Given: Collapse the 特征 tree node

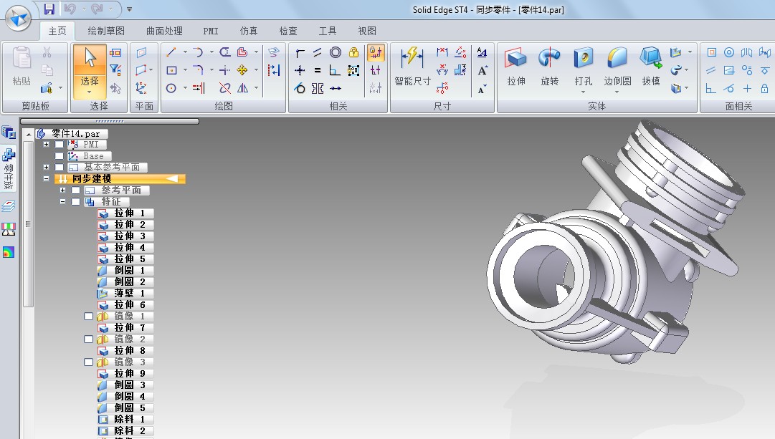Looking at the screenshot, I should (x=63, y=201).
